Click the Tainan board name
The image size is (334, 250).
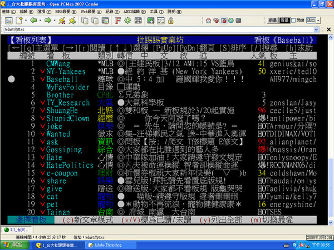(x=58, y=212)
